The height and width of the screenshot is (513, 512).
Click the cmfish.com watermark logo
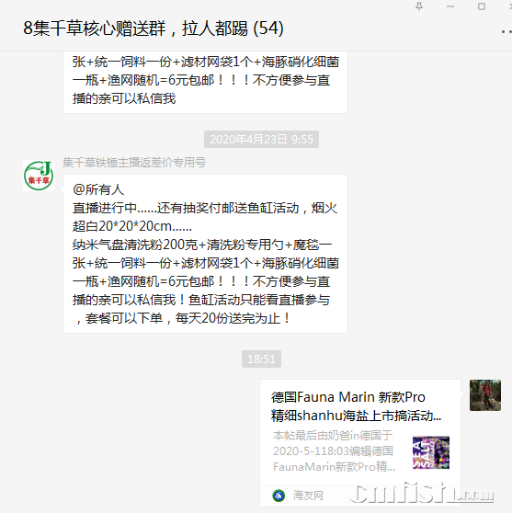point(422,493)
